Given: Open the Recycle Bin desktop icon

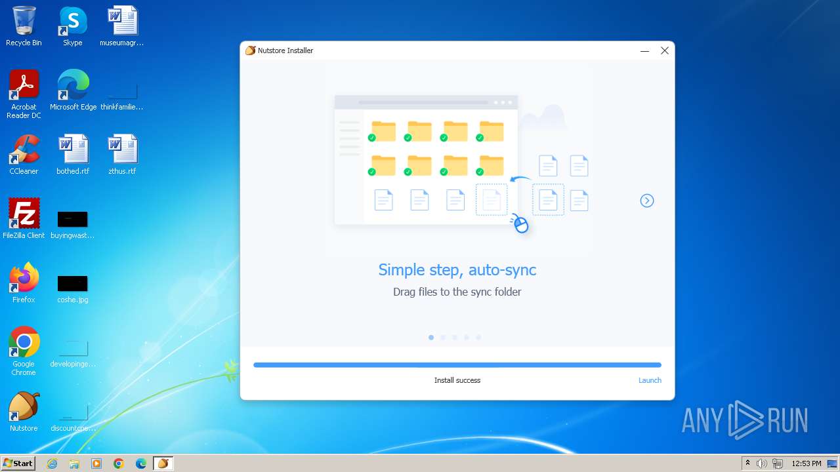Looking at the screenshot, I should coord(24,26).
